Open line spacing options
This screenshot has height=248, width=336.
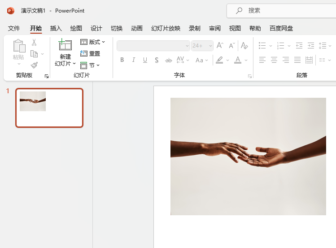[x=325, y=46]
